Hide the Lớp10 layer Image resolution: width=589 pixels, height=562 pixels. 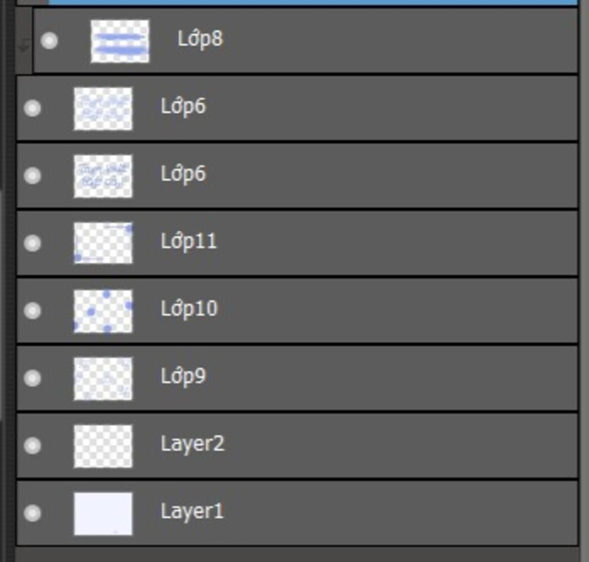click(32, 311)
